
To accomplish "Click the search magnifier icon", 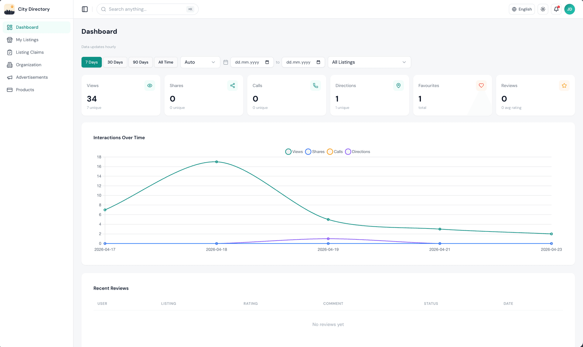I will pos(103,9).
